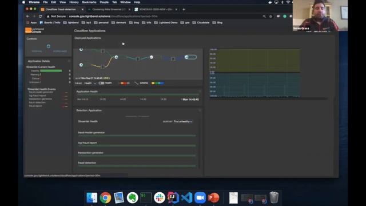Open the personal bookmark folder
This screenshot has height=206, width=366.
pyautogui.click(x=101, y=23)
